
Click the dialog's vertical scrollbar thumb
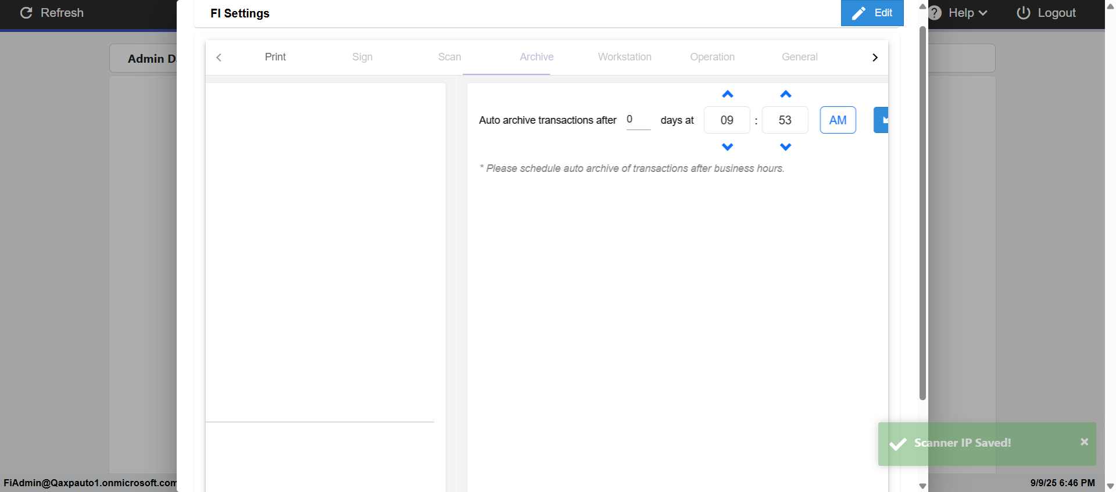click(922, 213)
